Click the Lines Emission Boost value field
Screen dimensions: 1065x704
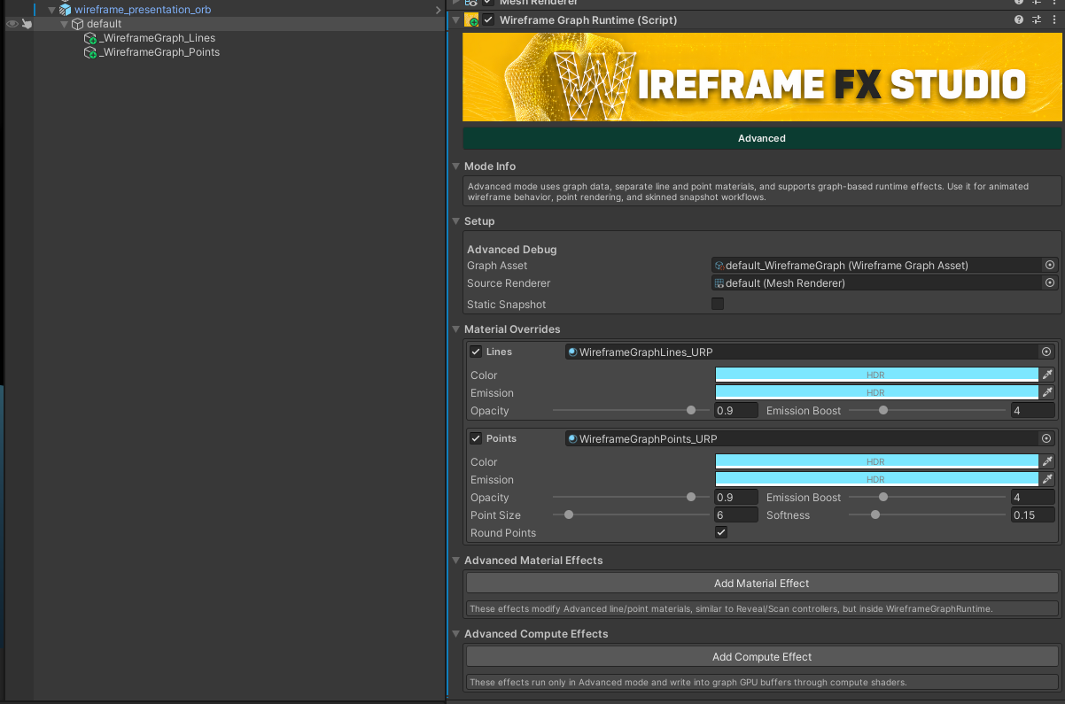pos(1032,410)
